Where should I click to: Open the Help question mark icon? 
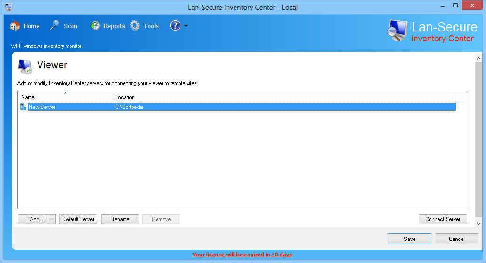[x=175, y=25]
